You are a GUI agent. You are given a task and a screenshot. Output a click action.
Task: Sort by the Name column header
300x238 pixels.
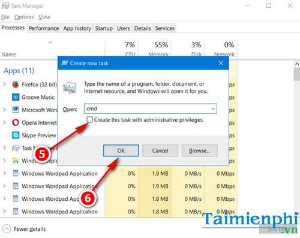pyautogui.click(x=9, y=55)
